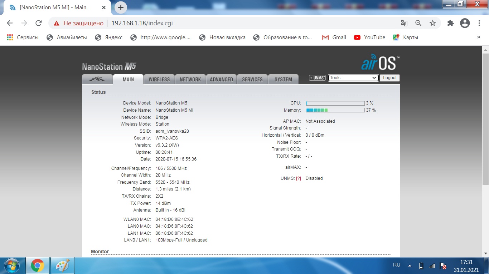Screen dimensions: 489x274
Task: Click the LAN1 MAC address value
Action: click(x=174, y=233)
